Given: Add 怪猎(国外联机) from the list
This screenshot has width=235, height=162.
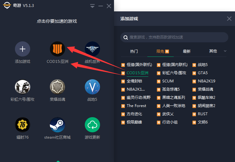Looking at the screenshot, I should click(139, 65).
